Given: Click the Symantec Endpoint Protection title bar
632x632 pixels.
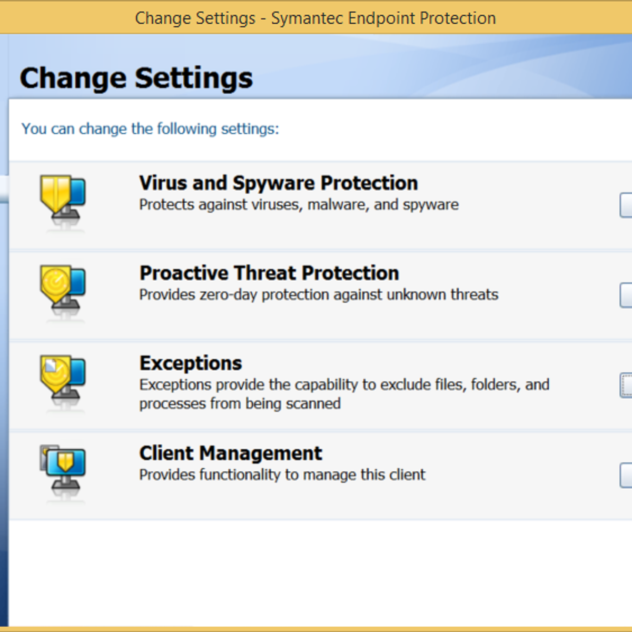Looking at the screenshot, I should (x=315, y=18).
